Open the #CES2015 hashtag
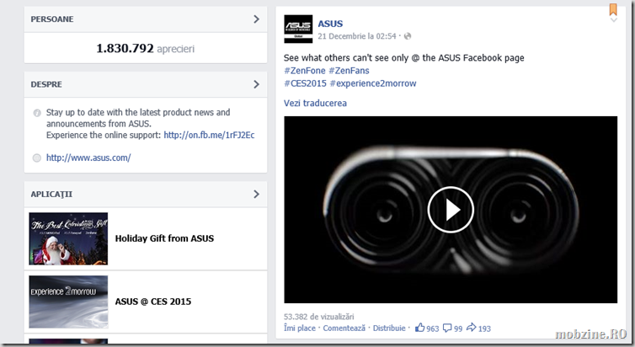 305,83
